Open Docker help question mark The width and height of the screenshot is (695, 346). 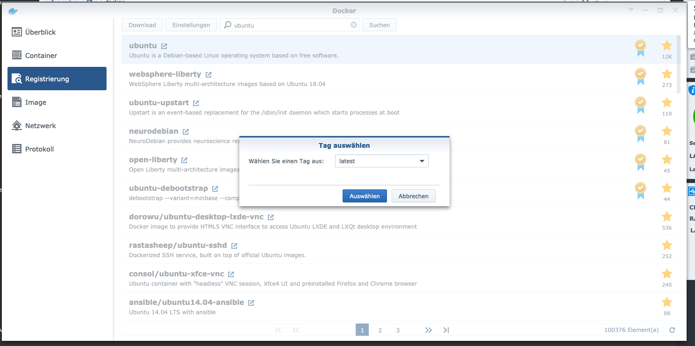pos(631,10)
